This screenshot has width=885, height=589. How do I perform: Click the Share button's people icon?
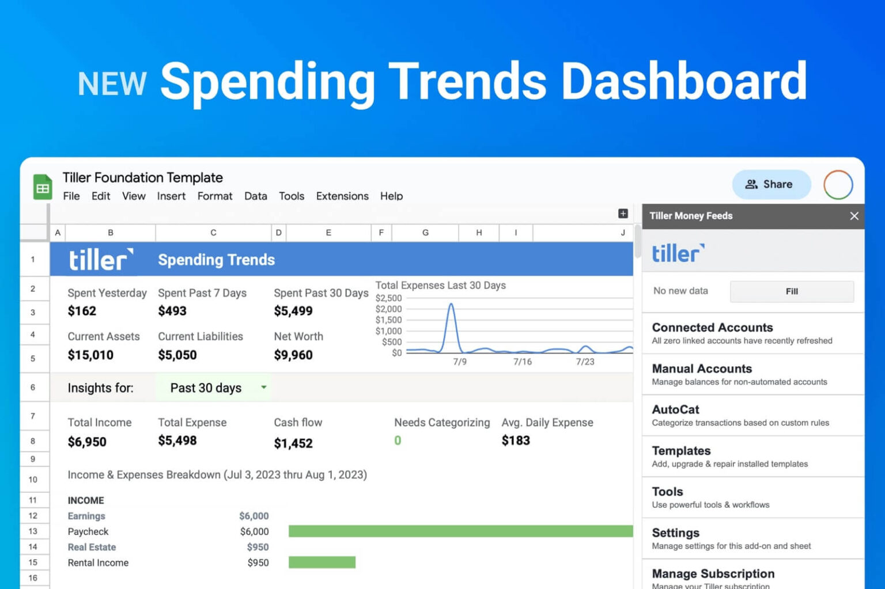pos(752,184)
